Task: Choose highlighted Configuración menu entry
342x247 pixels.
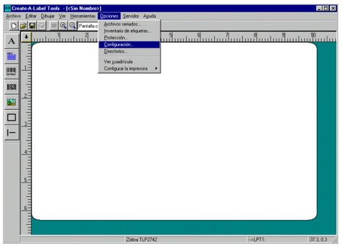Action: point(129,45)
